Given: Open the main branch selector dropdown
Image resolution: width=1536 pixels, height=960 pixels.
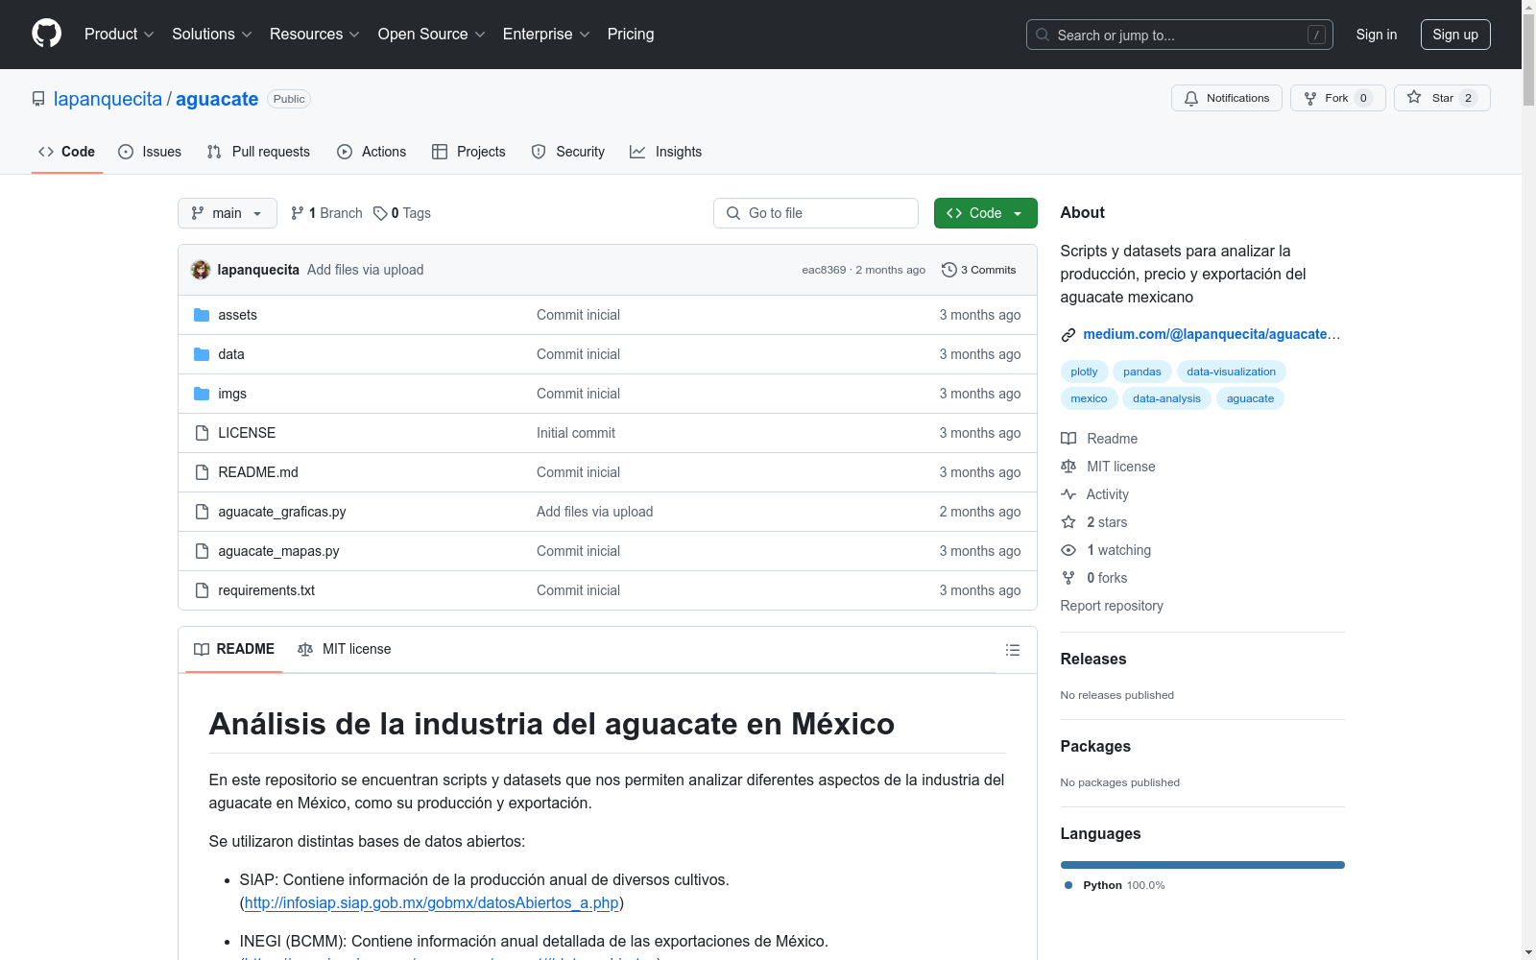Looking at the screenshot, I should tap(228, 213).
